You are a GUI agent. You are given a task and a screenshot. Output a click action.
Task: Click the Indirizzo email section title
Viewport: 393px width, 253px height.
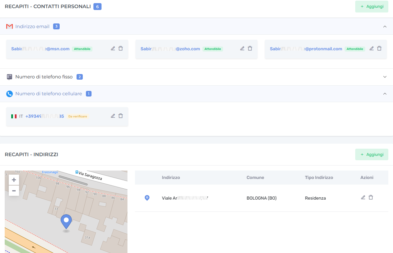(x=32, y=27)
